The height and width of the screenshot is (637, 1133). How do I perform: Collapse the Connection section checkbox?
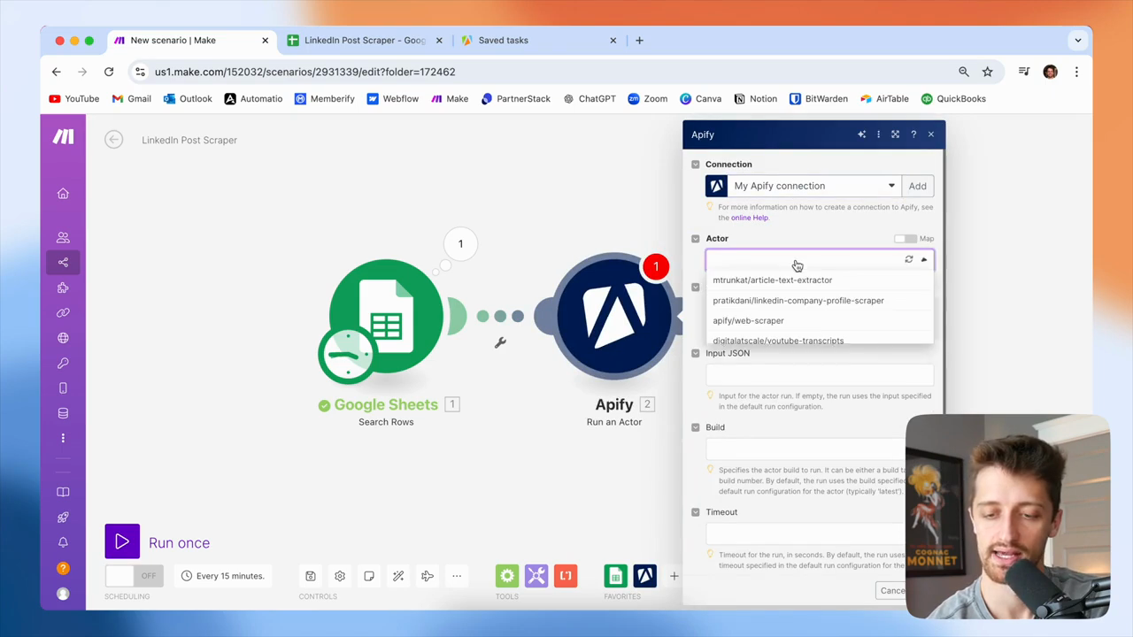(x=696, y=165)
